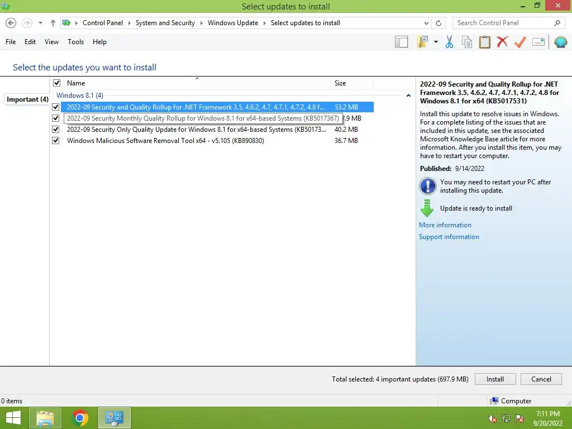Go up one level with Up arrow
This screenshot has width=572, height=429.
[x=53, y=23]
